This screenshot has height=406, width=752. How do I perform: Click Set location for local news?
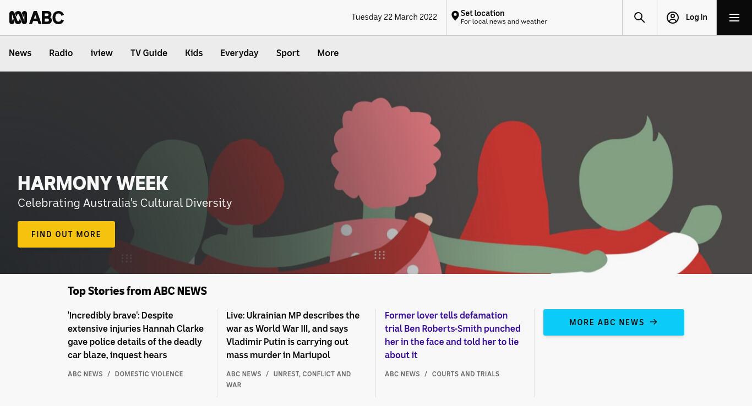[x=534, y=18]
